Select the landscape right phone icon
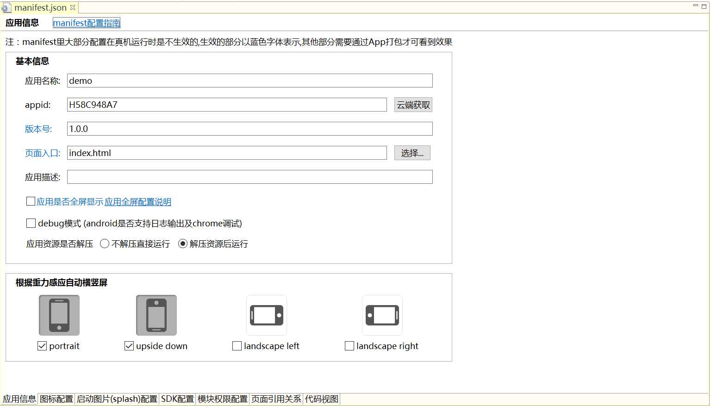711x406 pixels. (x=382, y=315)
